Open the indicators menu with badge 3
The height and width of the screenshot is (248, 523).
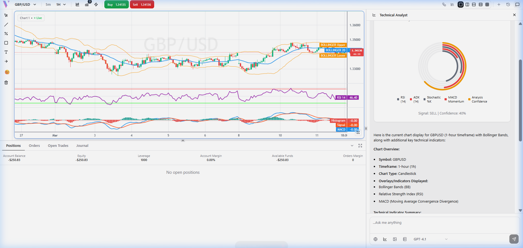pos(87,5)
